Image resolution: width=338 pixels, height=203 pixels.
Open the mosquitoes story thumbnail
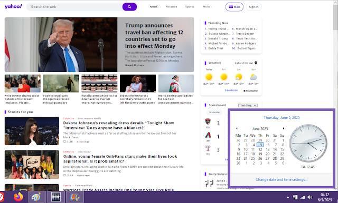[x=61, y=84]
